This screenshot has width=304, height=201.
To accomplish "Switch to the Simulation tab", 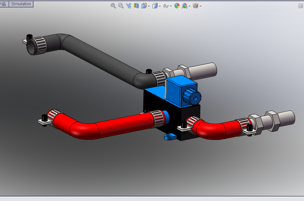I will point(21,4).
